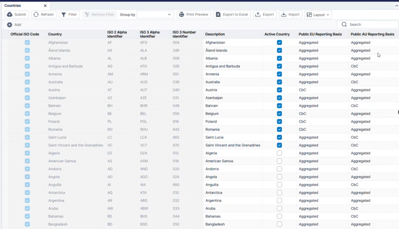Click the Filter funnel icon
Viewport: 399px width, 229px height.
click(x=64, y=15)
